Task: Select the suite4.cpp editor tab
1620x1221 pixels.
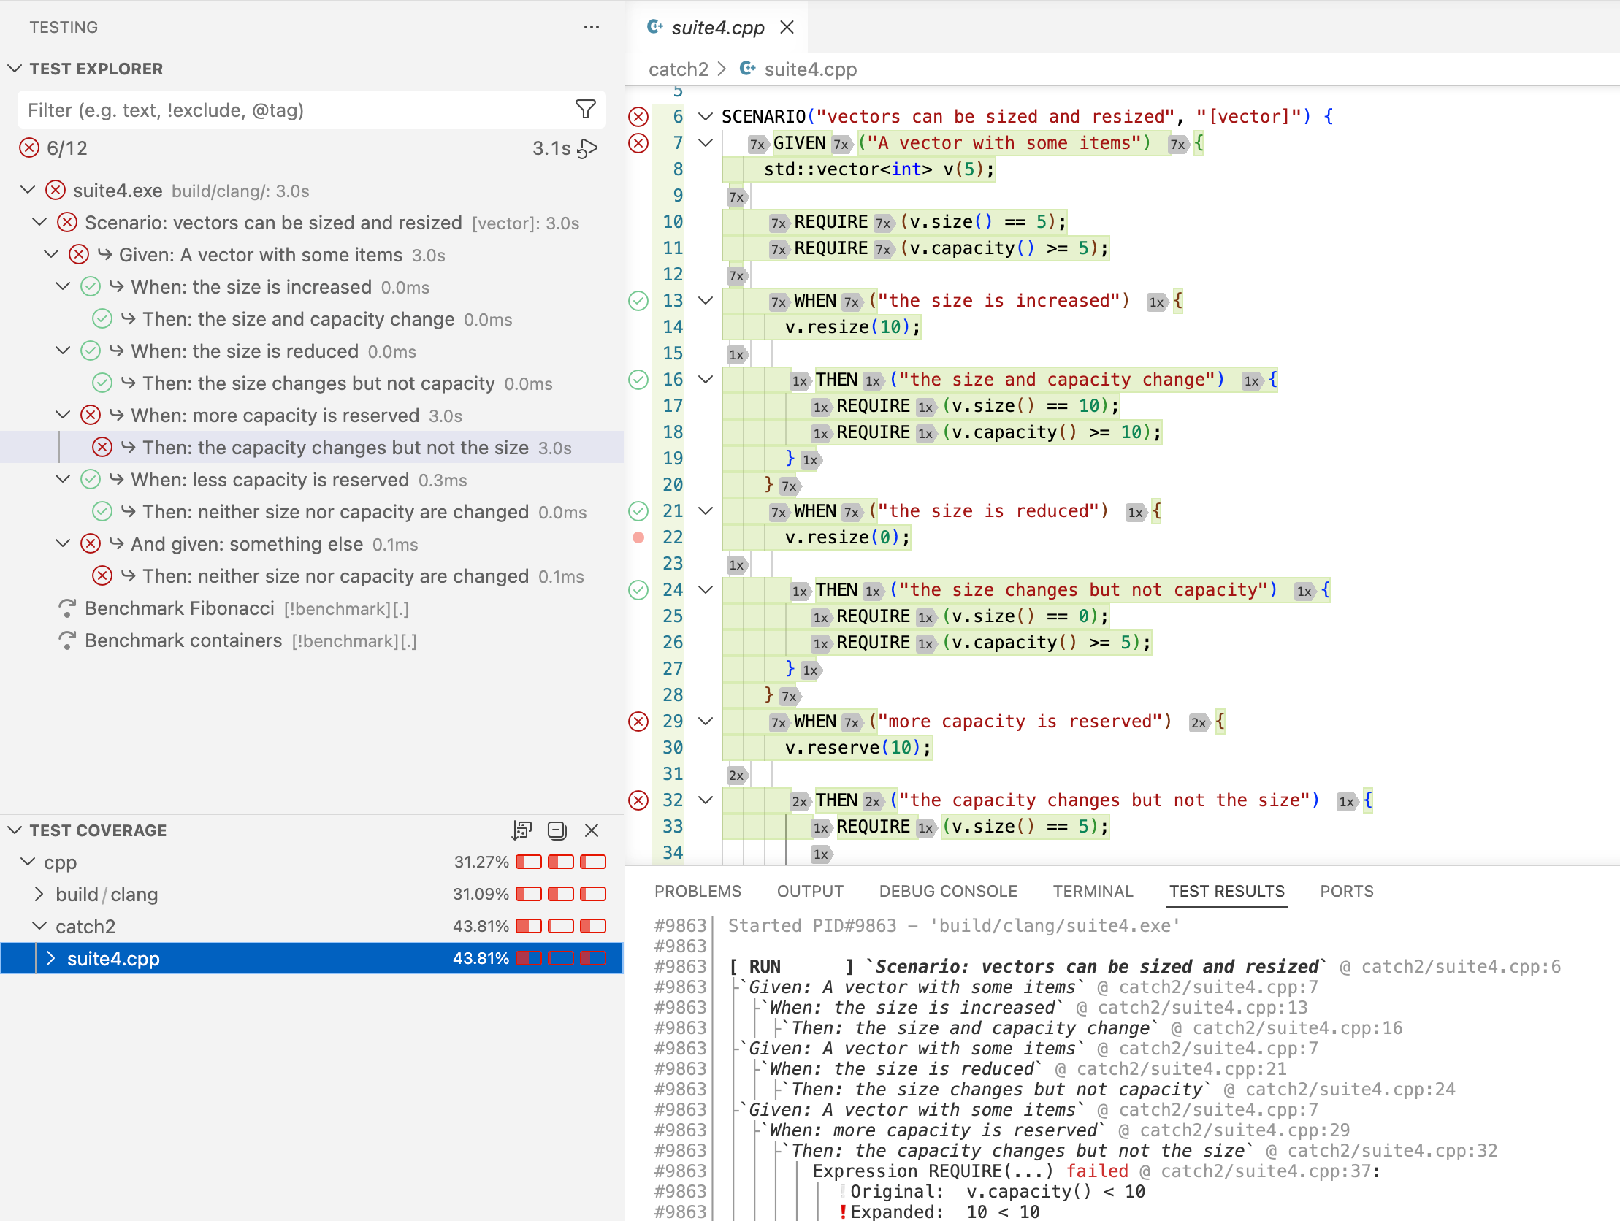Action: [718, 27]
